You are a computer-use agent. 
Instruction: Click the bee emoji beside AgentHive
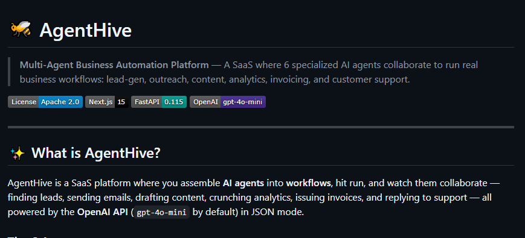coord(21,30)
